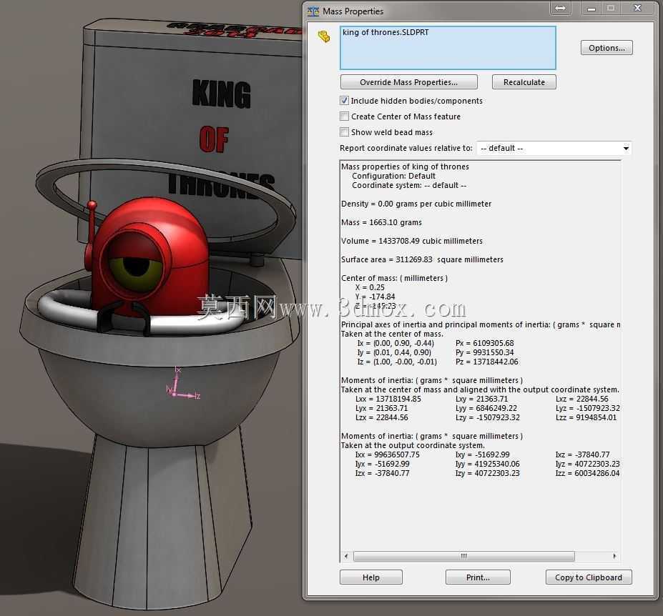This screenshot has height=616, width=663.
Task: Click the double-arrow expand window button
Action: point(560,8)
